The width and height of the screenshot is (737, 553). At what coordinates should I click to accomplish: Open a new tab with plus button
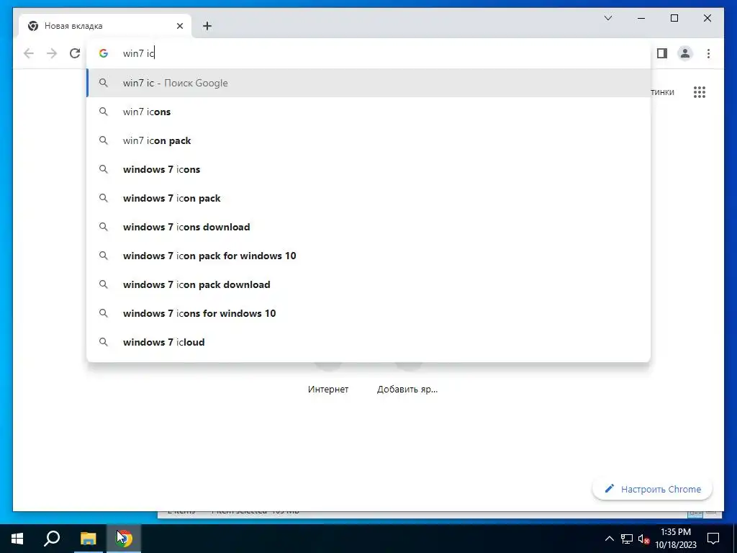tap(207, 26)
